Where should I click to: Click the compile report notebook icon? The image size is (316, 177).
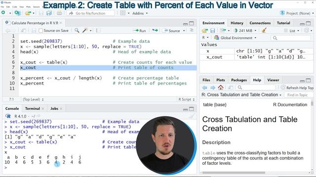click(x=98, y=30)
